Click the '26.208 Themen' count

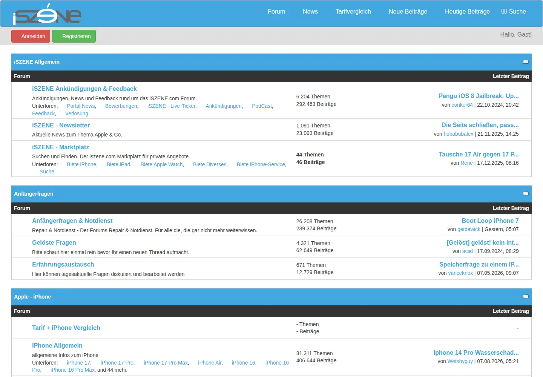tap(315, 221)
